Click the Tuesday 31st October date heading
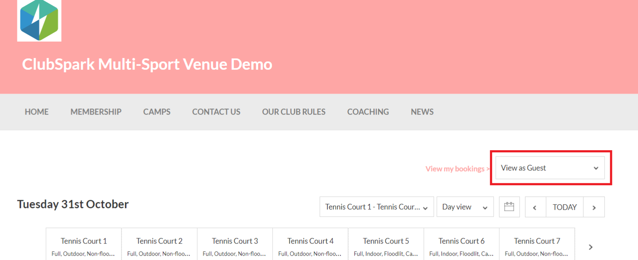 click(x=73, y=204)
